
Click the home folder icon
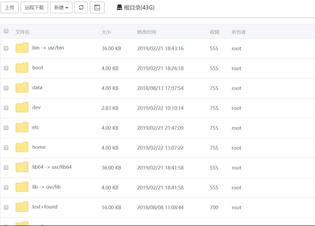click(22, 147)
